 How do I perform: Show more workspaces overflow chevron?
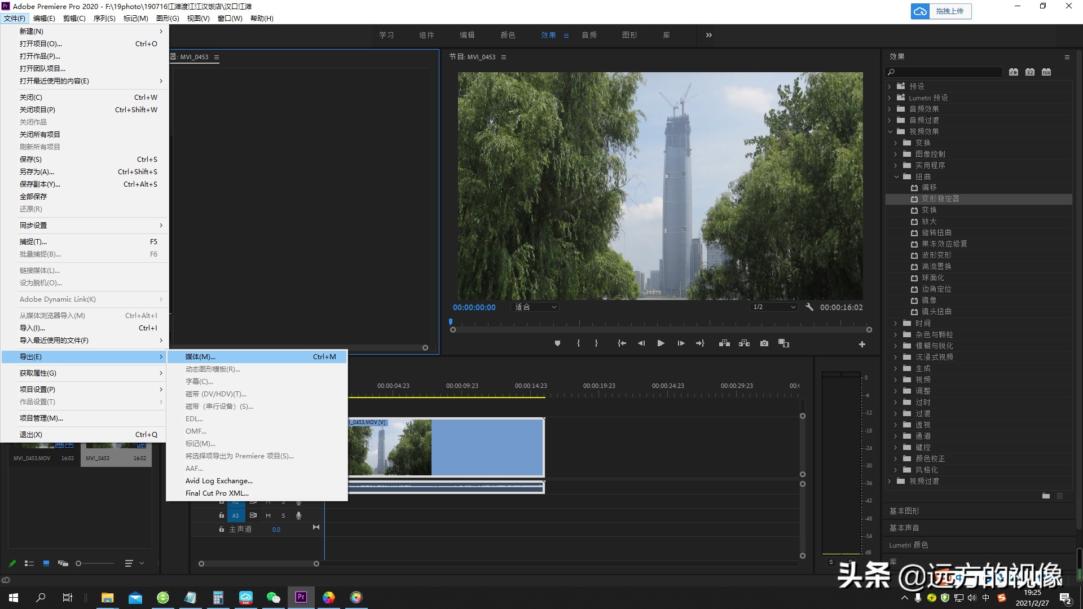[x=708, y=35]
